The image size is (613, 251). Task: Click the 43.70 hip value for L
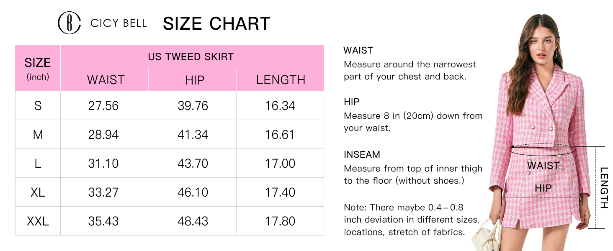click(193, 164)
